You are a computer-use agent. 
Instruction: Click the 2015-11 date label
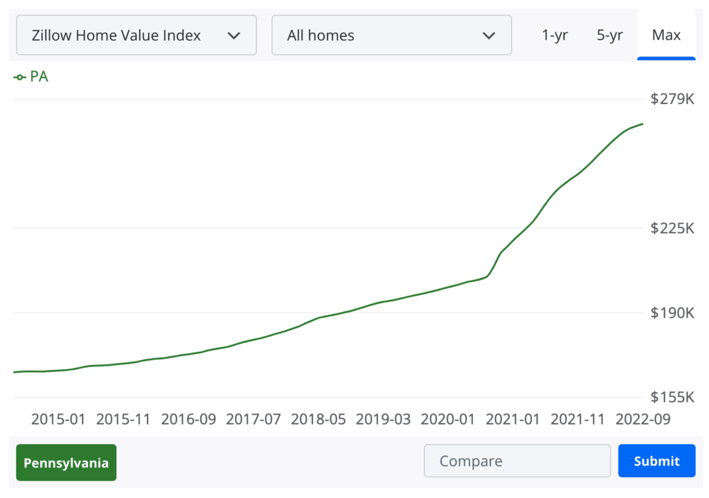(123, 419)
